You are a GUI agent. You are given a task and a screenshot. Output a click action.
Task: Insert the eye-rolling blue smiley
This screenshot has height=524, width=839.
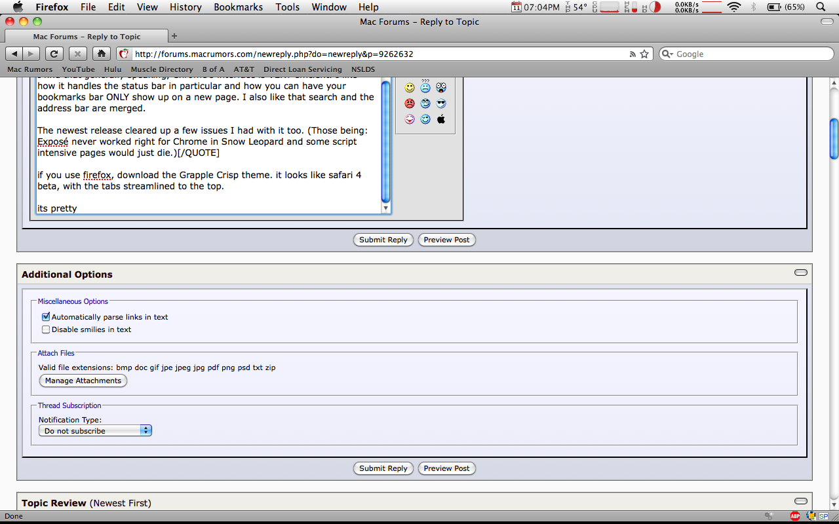tap(425, 103)
